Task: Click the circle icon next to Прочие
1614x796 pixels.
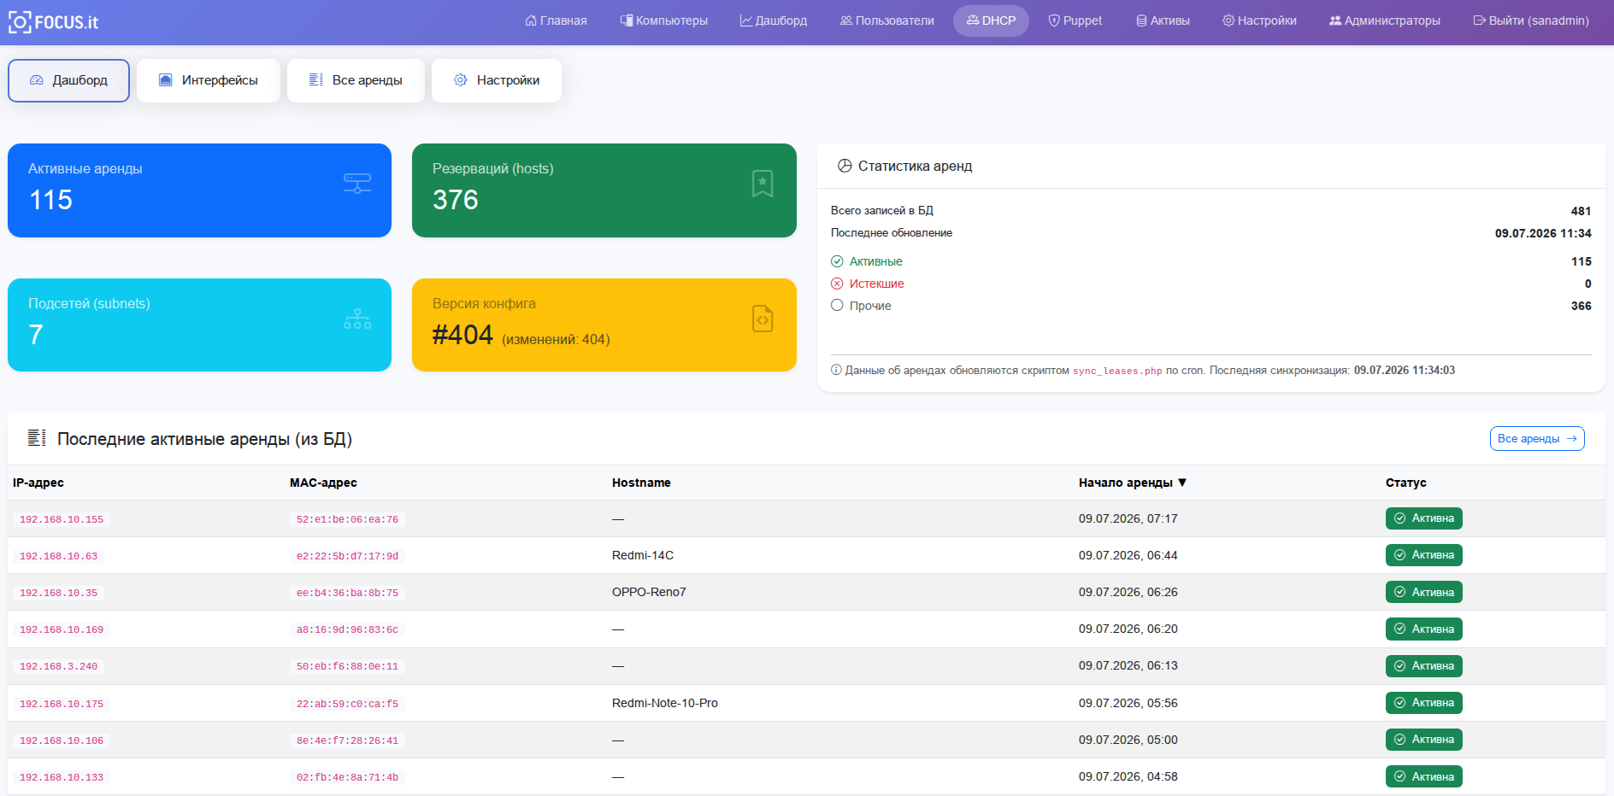Action: click(x=837, y=306)
